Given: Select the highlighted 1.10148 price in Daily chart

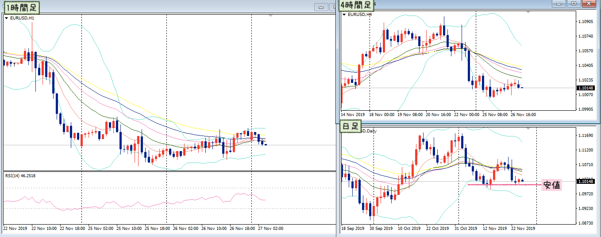Looking at the screenshot, I should coord(585,181).
